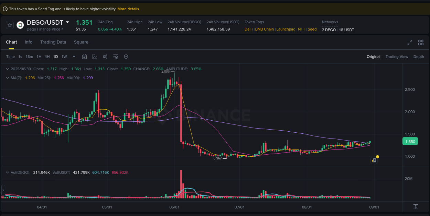Select the line chart style icon
The image size is (430, 216).
click(95, 57)
